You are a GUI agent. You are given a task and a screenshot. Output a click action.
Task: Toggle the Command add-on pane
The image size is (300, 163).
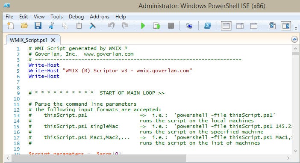click(286, 26)
